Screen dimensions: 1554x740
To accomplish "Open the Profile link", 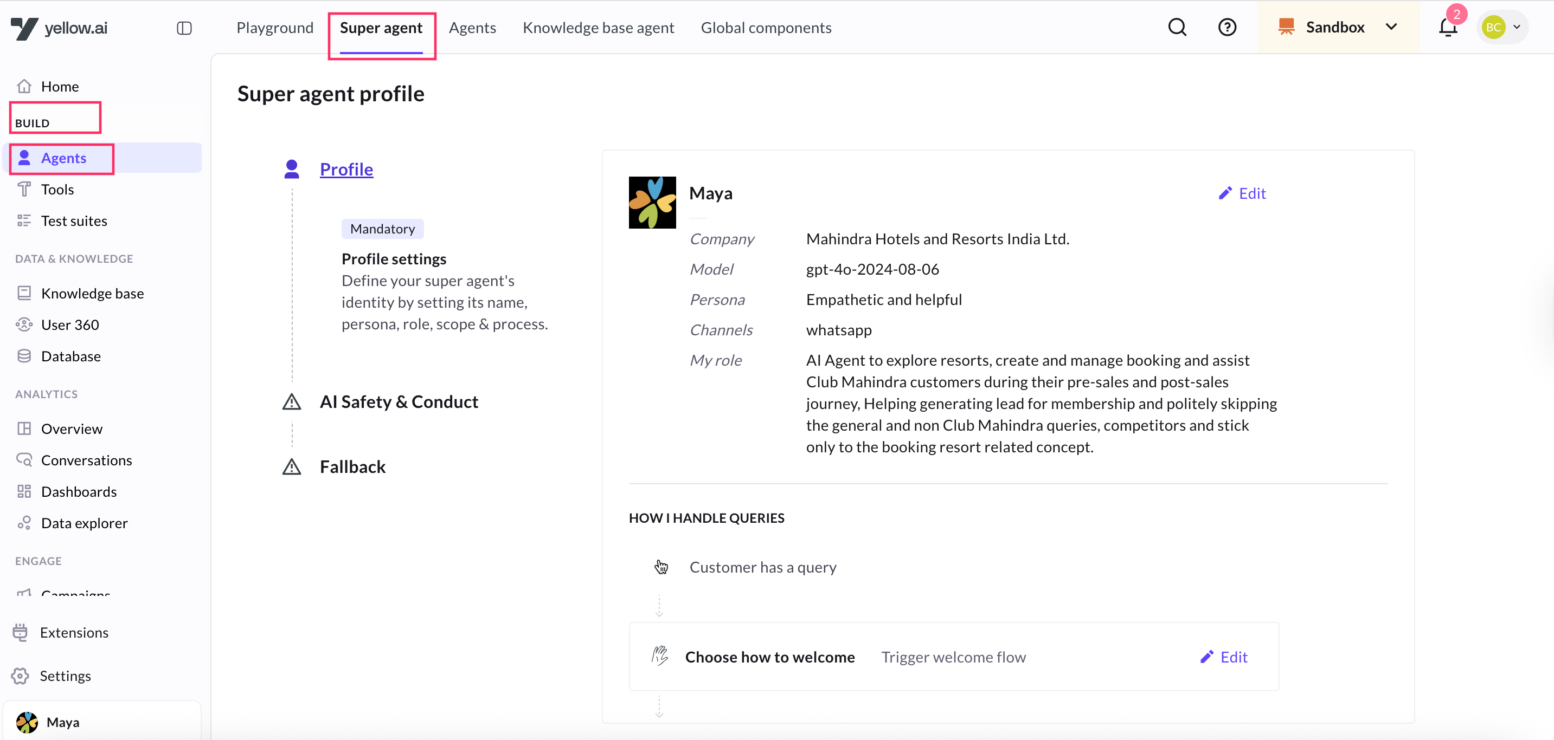I will pyautogui.click(x=346, y=170).
